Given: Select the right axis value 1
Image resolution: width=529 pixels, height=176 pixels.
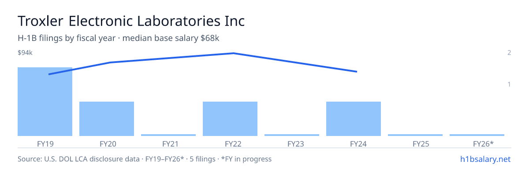Looking at the screenshot, I should tap(509, 84).
